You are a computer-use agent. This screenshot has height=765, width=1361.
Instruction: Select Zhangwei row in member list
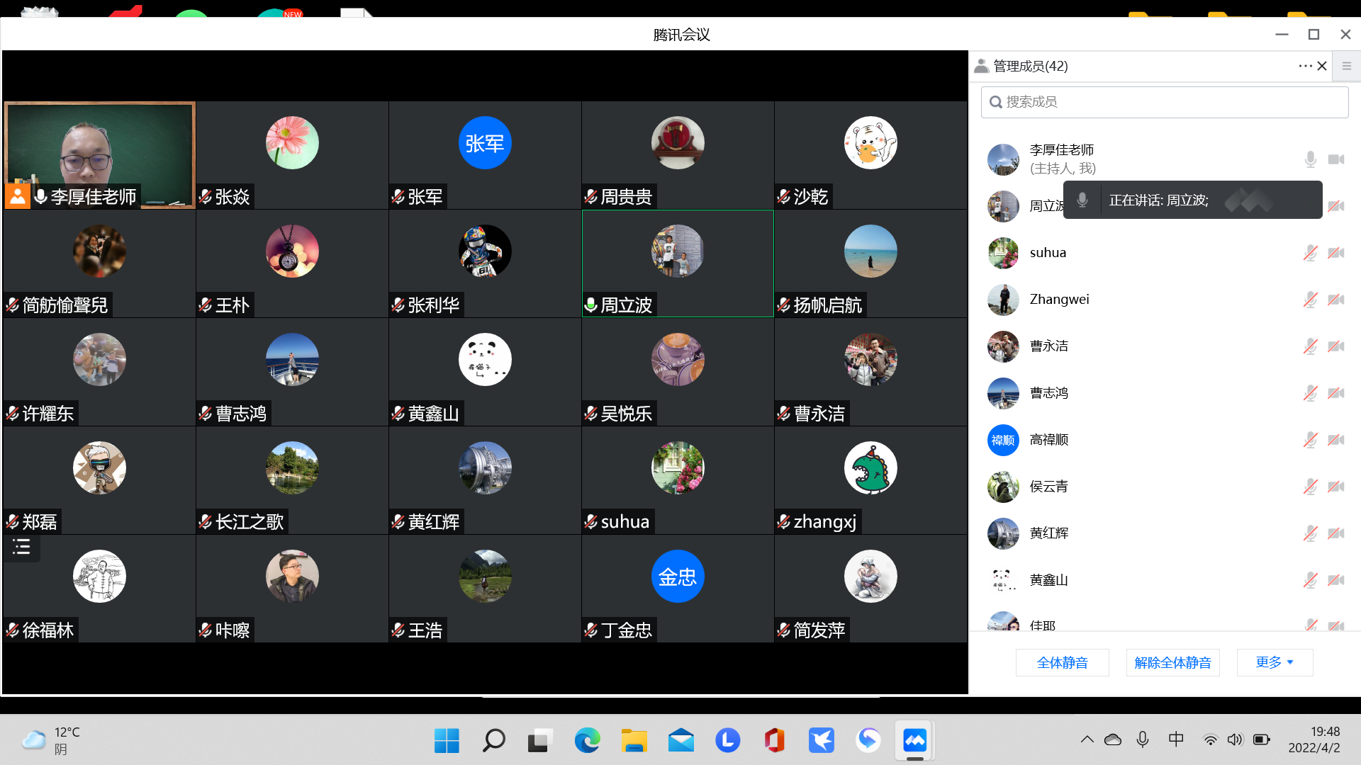(1165, 300)
